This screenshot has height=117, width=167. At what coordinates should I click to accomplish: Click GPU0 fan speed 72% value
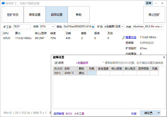pyautogui.click(x=53, y=38)
